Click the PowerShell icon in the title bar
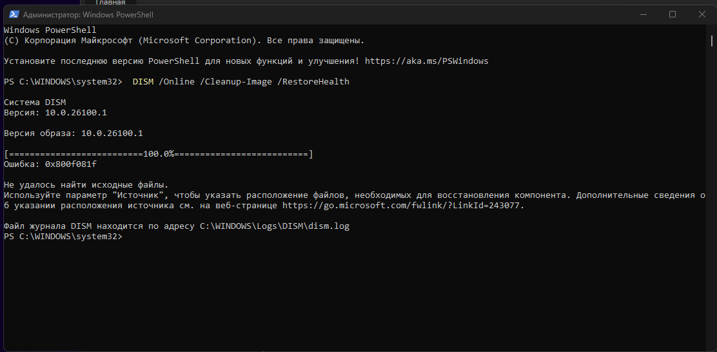Screen dimensions: 717x352 click(x=14, y=15)
